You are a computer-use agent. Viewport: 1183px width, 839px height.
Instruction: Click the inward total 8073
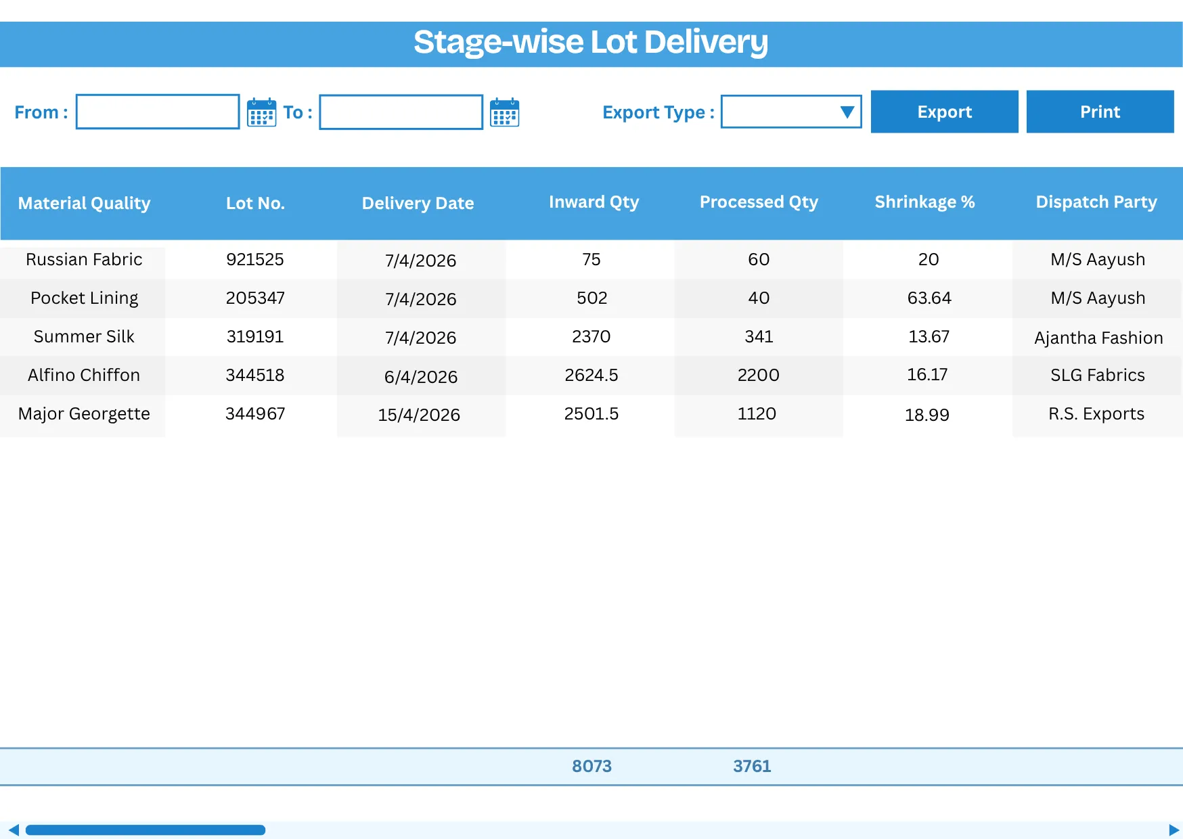591,766
